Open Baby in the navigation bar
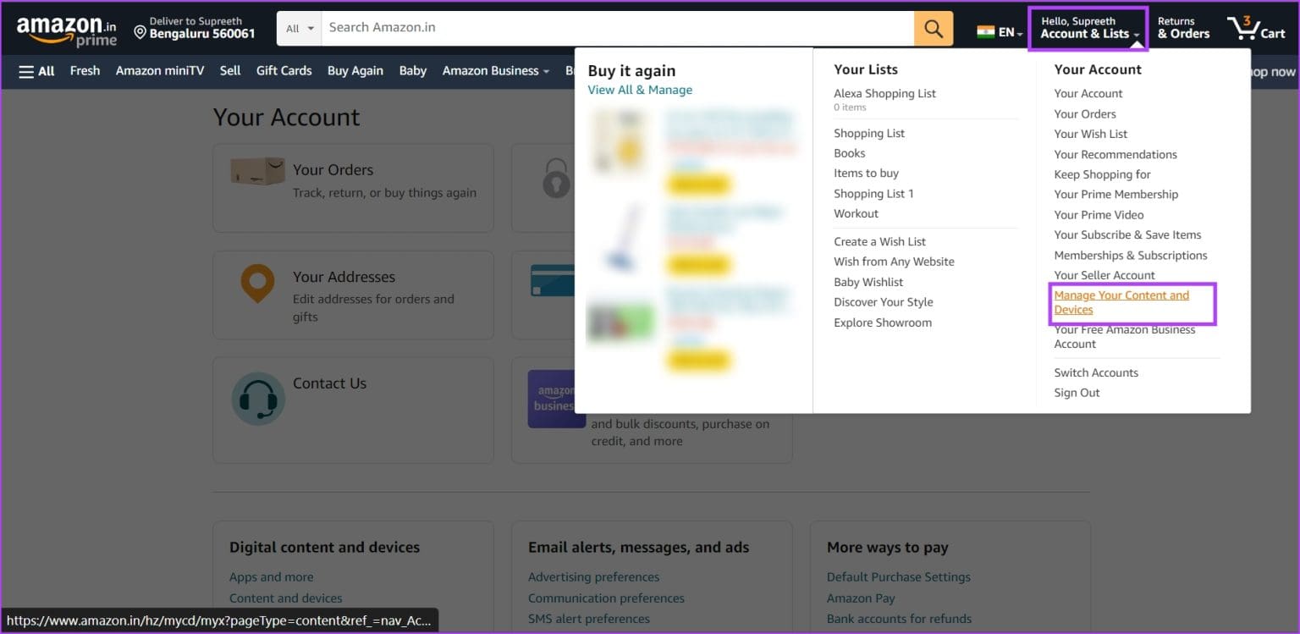1300x634 pixels. (413, 71)
